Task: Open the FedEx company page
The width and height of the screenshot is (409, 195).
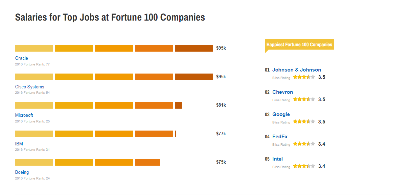Action: (280, 137)
